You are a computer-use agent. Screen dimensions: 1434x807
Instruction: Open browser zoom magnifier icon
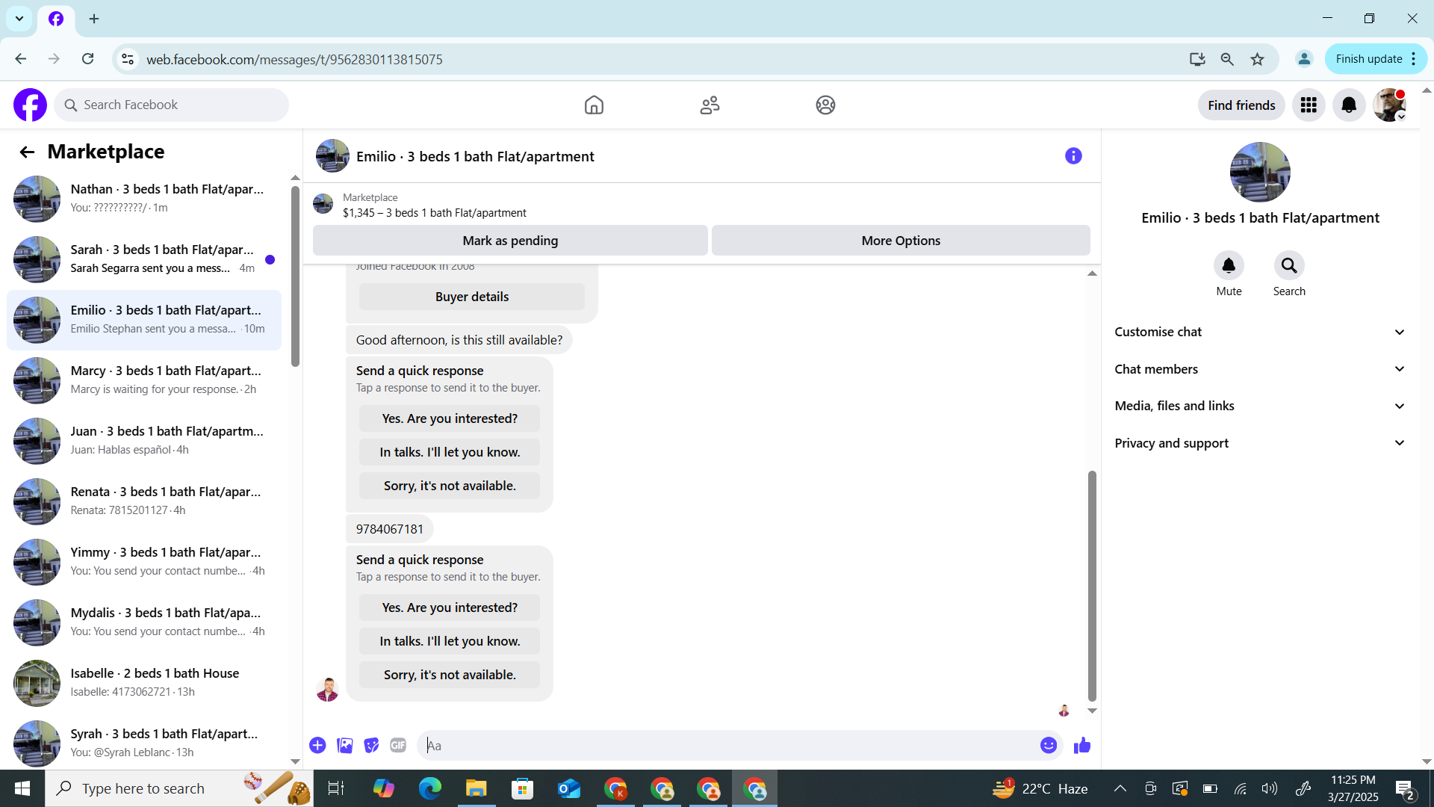click(1227, 59)
